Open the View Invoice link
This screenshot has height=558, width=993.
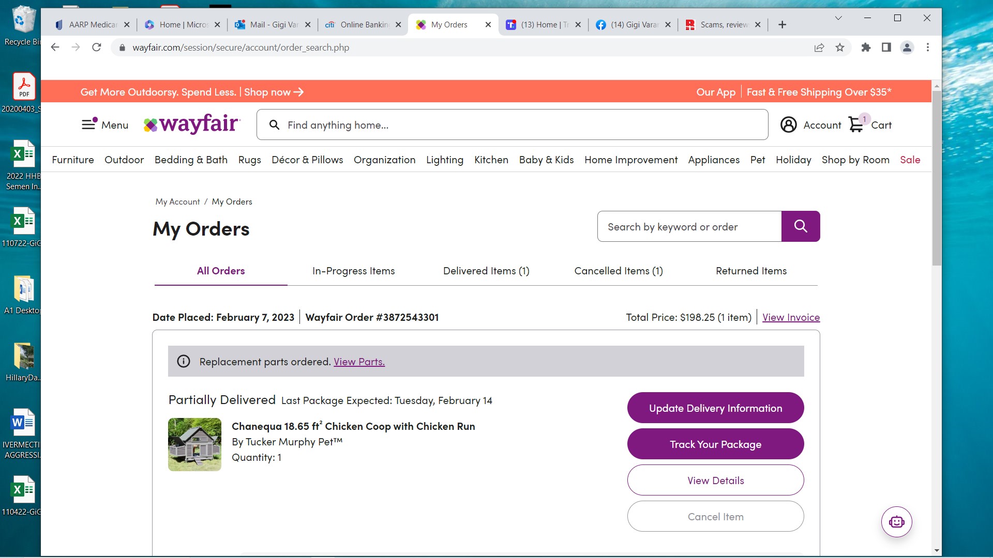791,317
